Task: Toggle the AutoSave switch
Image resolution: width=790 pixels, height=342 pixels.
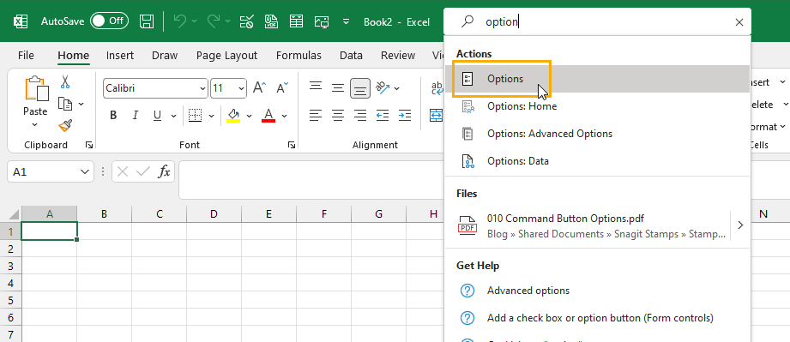Action: (109, 21)
